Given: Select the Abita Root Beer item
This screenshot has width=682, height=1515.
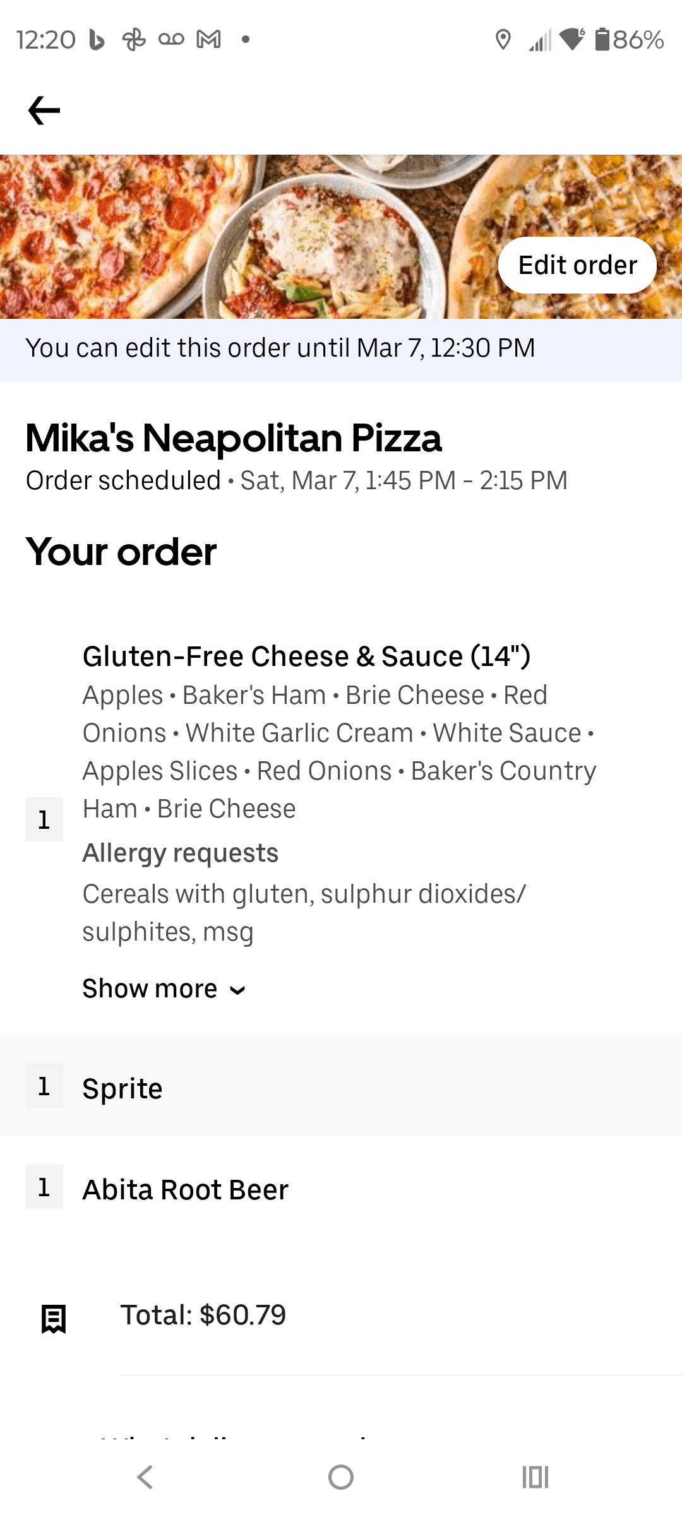Looking at the screenshot, I should tap(186, 1190).
